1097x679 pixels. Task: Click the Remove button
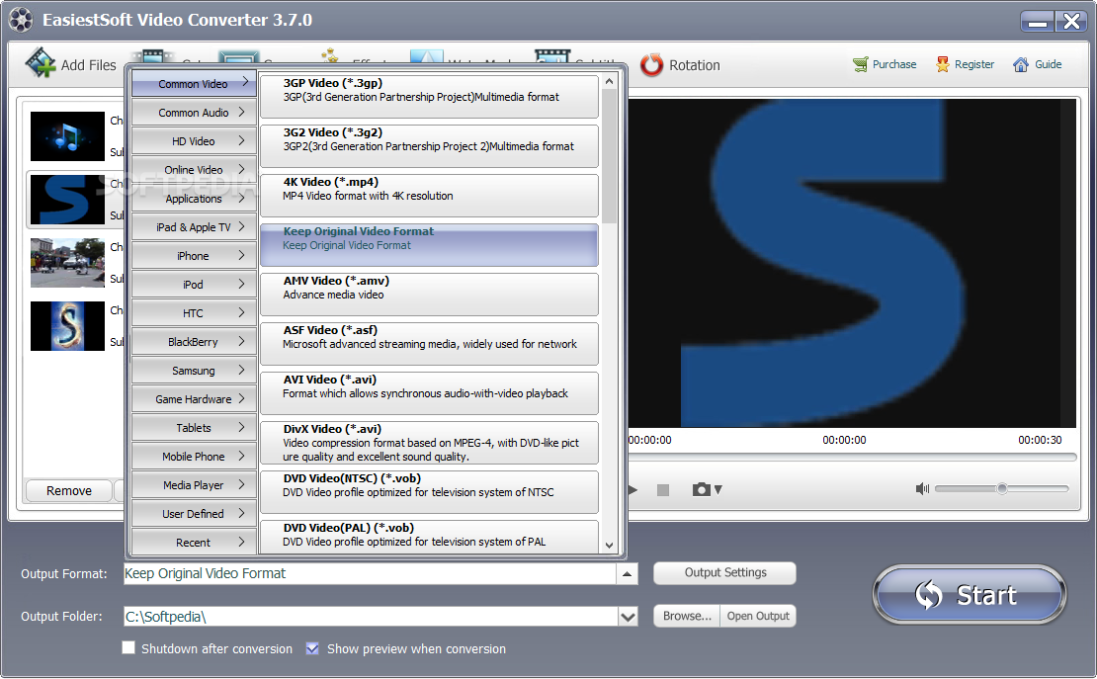coord(68,490)
